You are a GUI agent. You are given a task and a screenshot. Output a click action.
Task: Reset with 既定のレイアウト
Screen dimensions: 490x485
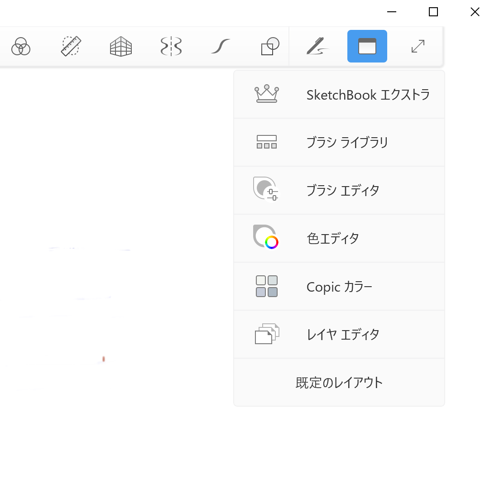[339, 383]
